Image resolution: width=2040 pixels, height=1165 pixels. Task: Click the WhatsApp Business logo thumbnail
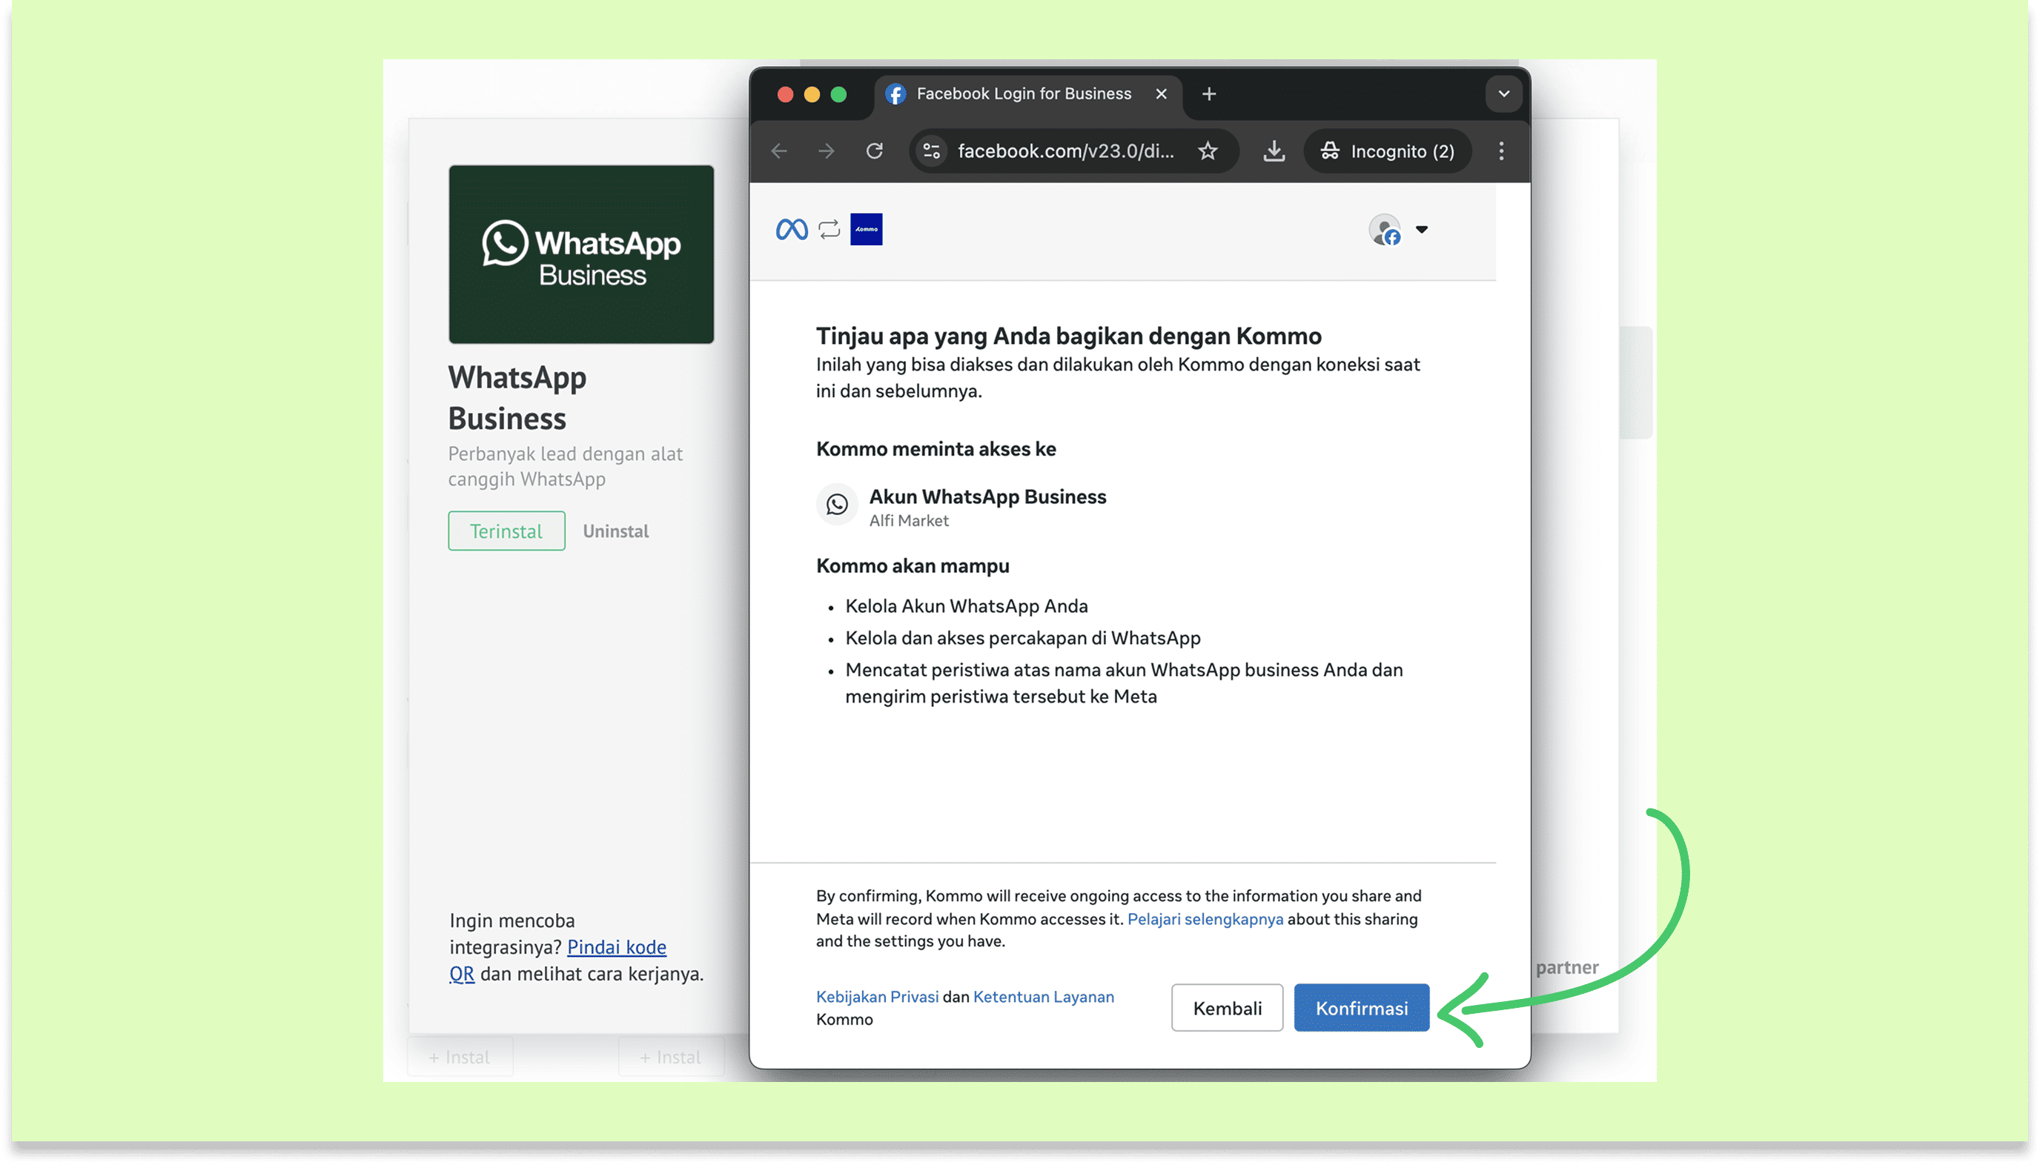tap(581, 254)
